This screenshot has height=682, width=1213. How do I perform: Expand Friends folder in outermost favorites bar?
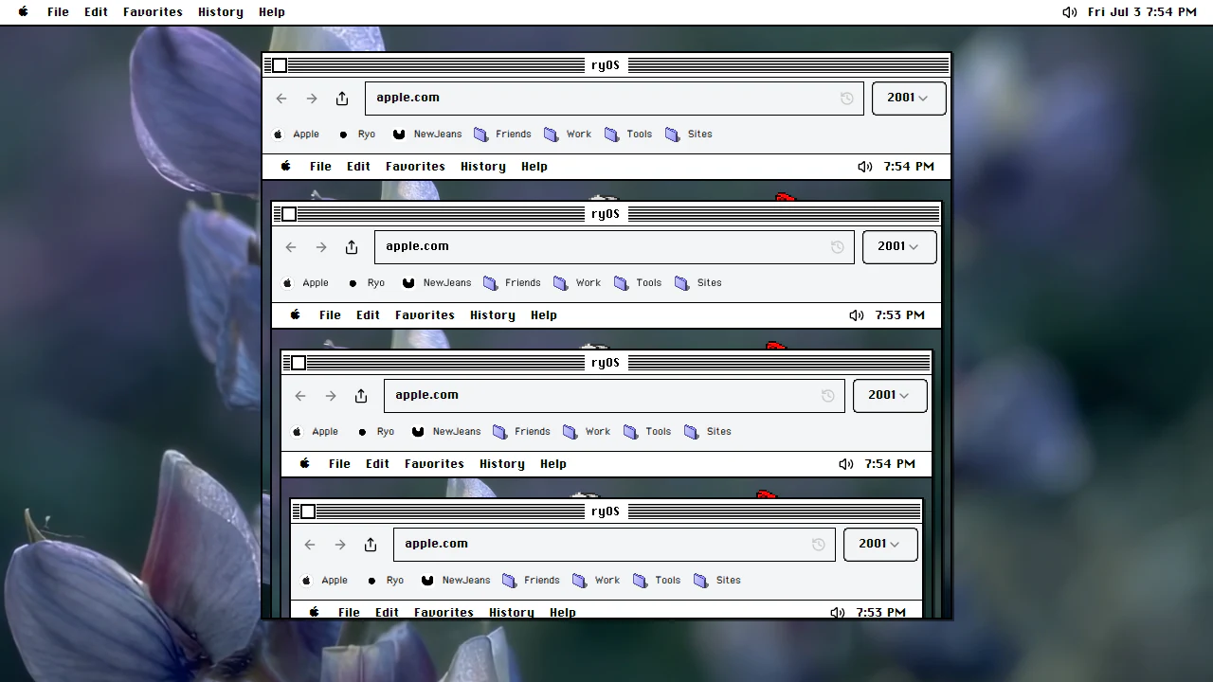tap(502, 135)
